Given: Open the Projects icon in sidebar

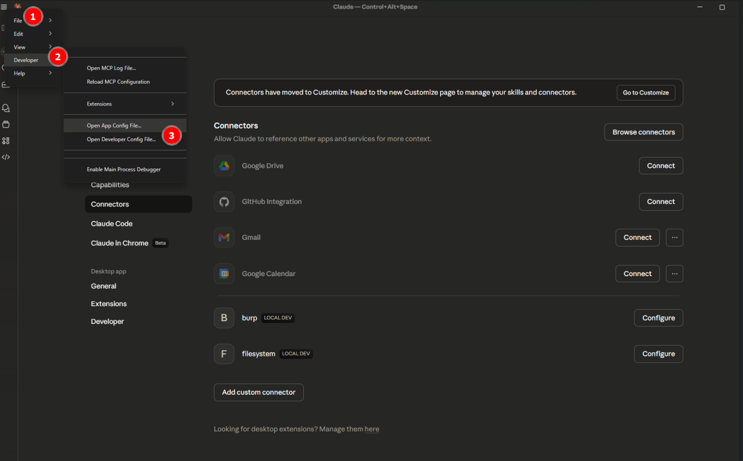Looking at the screenshot, I should 6,124.
